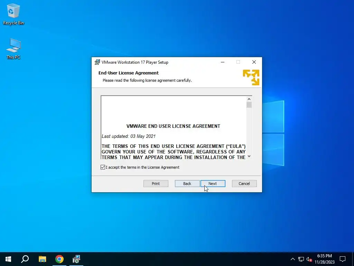Click the Show desktop strip at the taskbar end

click(x=353, y=259)
